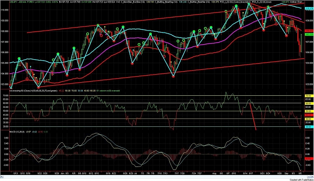
Task: Click the green 107.723 last price marker
Action: pyautogui.click(x=309, y=35)
